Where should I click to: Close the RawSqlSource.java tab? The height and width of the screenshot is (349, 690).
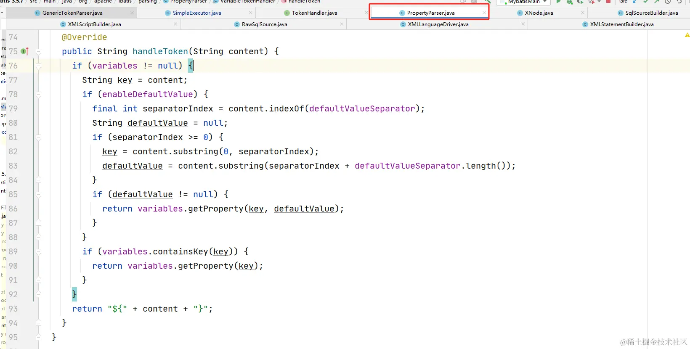pos(342,24)
